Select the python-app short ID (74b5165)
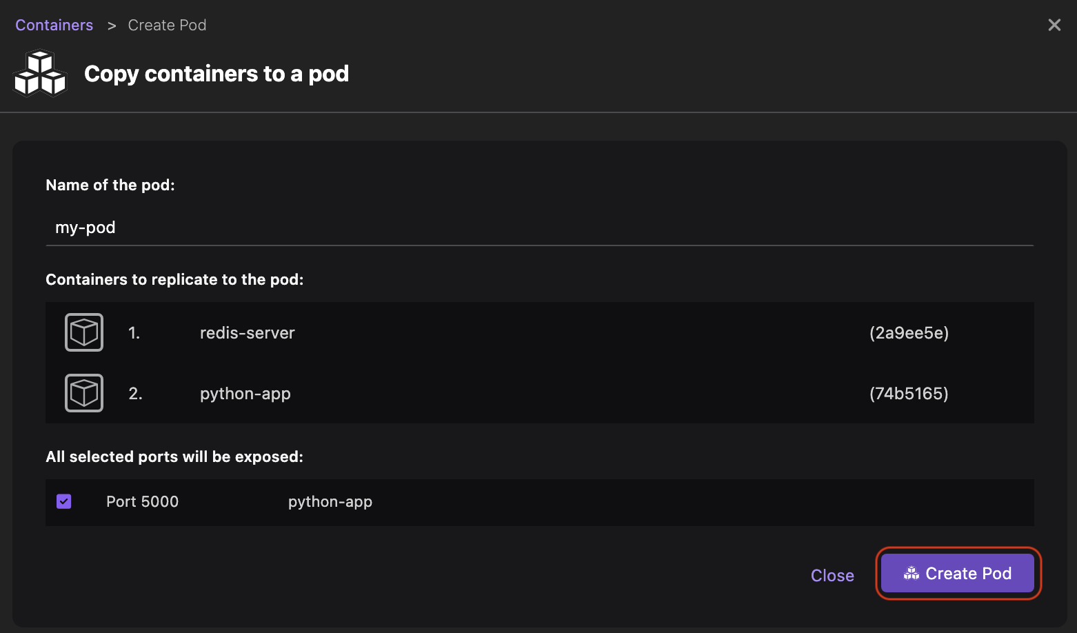 [909, 393]
